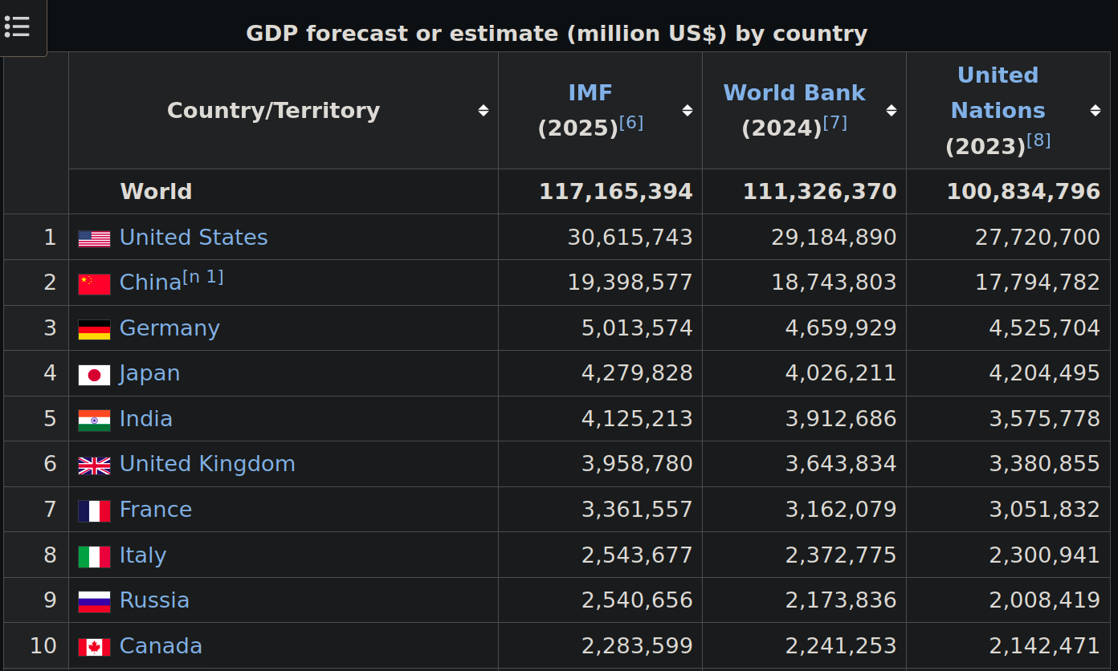Sort table by Country/Territory column arrows
This screenshot has width=1118, height=671.
coord(483,111)
